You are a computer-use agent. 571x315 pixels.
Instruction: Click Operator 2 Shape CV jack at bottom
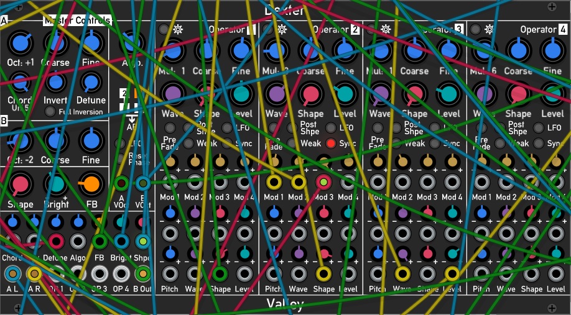[x=323, y=274]
